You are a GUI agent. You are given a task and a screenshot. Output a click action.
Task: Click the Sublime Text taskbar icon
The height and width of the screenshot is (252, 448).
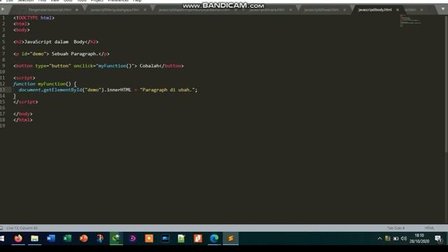pos(230,238)
